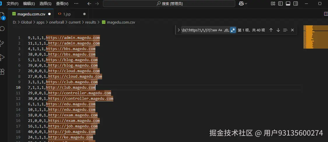Click https://blog.magedu.com on line 5
328x142 pixels.
point(72,60)
